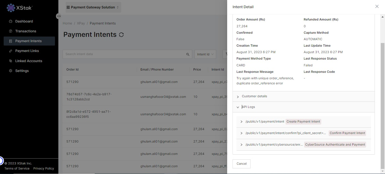Click the search magnifier icon
The image size is (385, 174).
pos(188,54)
